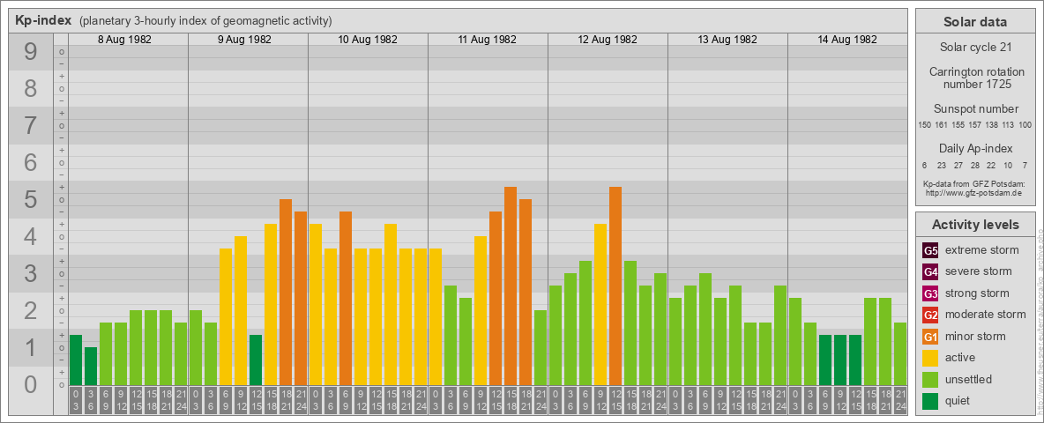Viewport: 1044px width, 423px height.
Task: Click the Kp scale number 3
Action: 31,273
